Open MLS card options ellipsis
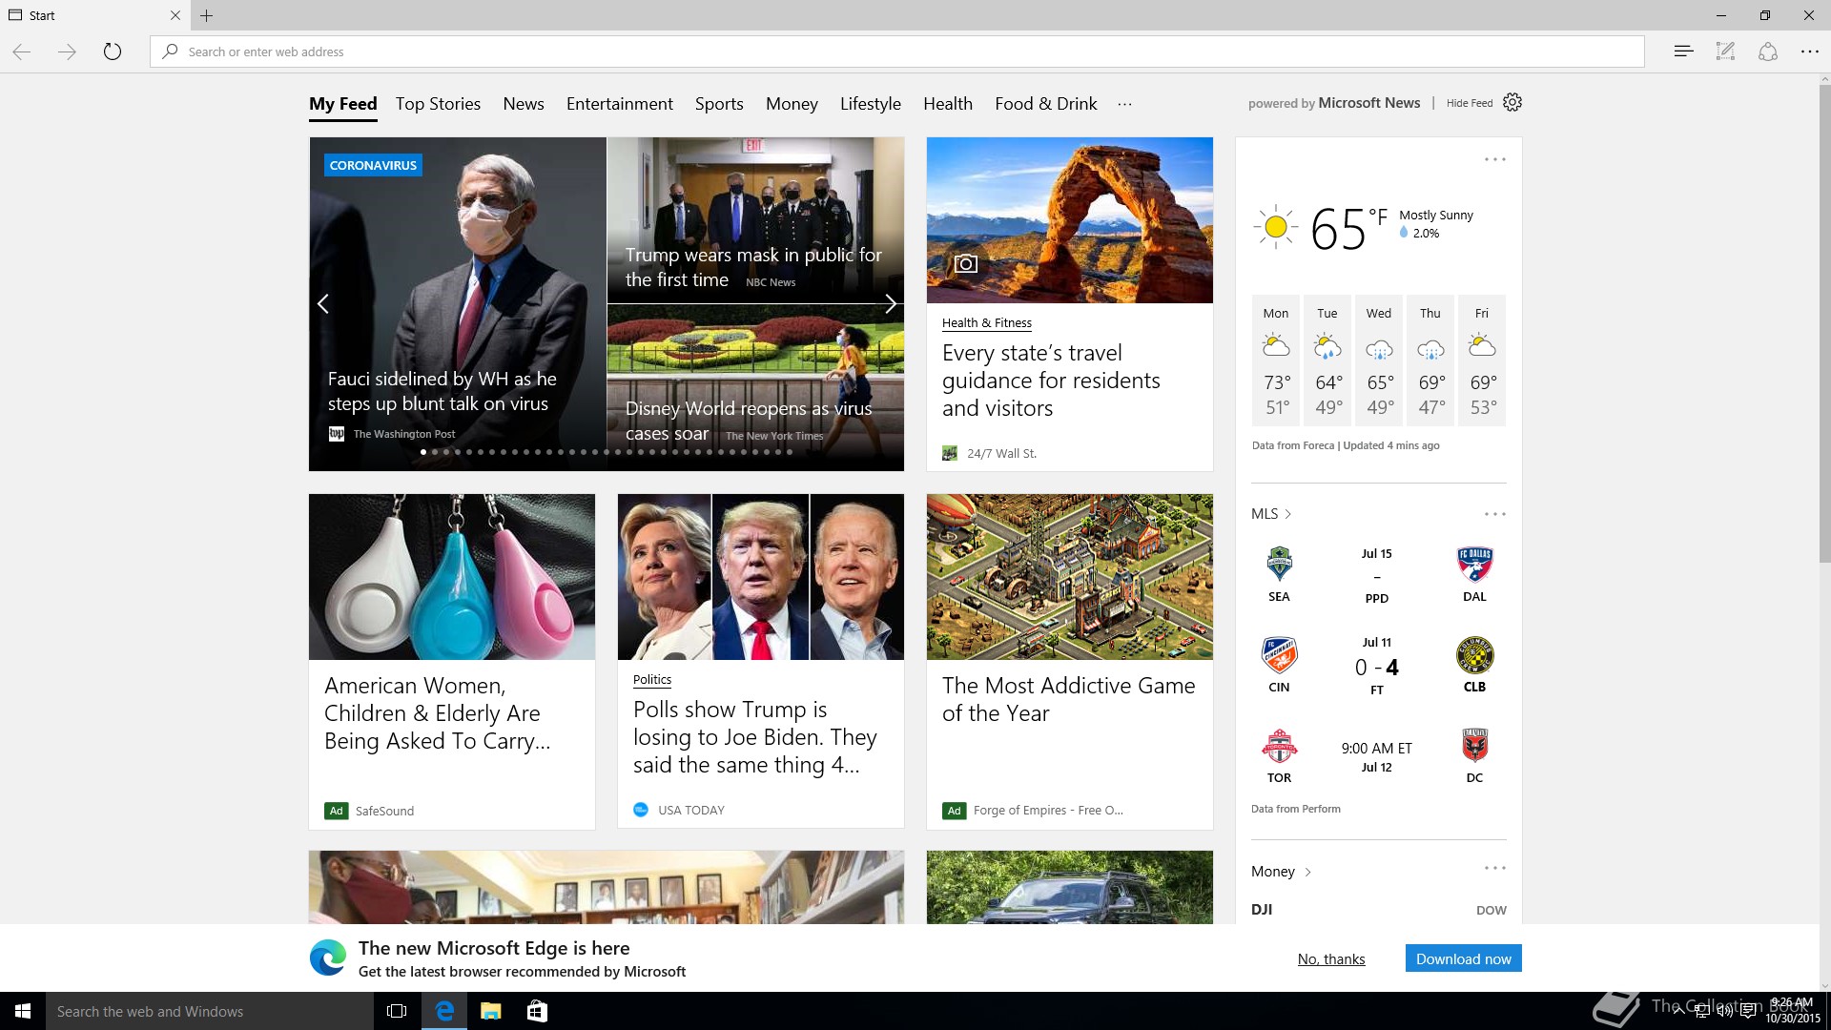The image size is (1831, 1030). click(x=1494, y=514)
